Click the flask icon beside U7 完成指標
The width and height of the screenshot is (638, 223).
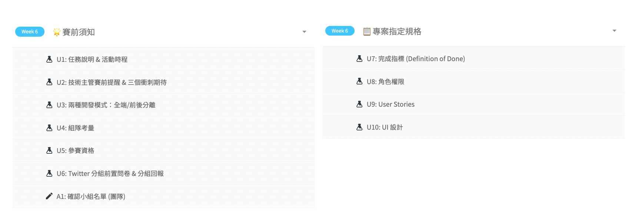359,59
